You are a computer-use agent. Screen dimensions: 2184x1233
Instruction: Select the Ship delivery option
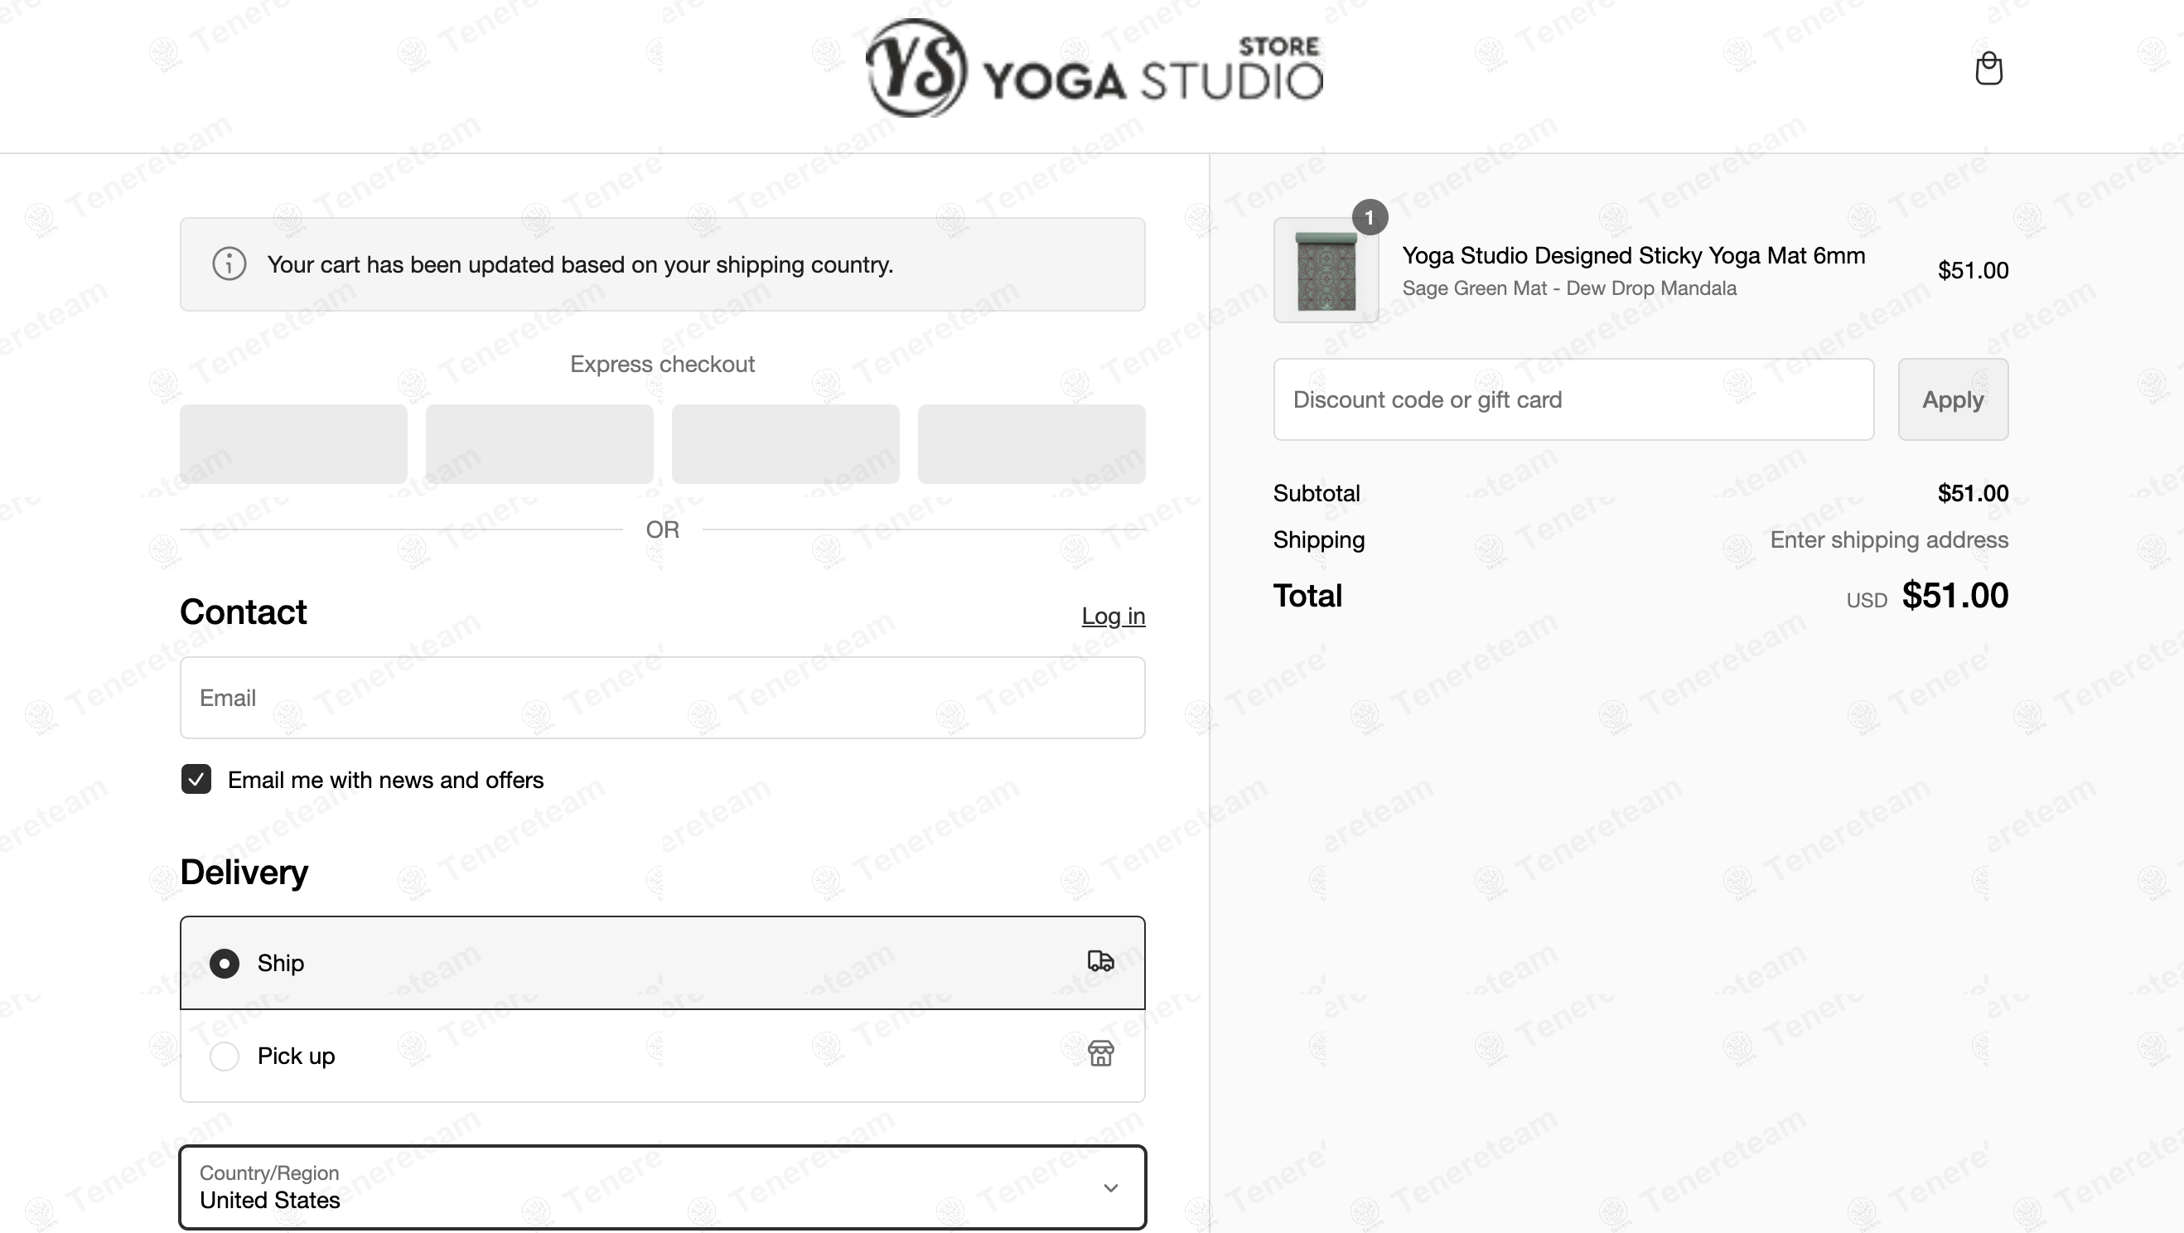(x=225, y=964)
